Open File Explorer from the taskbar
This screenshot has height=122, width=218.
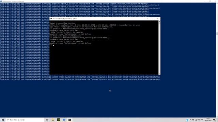click(53, 120)
